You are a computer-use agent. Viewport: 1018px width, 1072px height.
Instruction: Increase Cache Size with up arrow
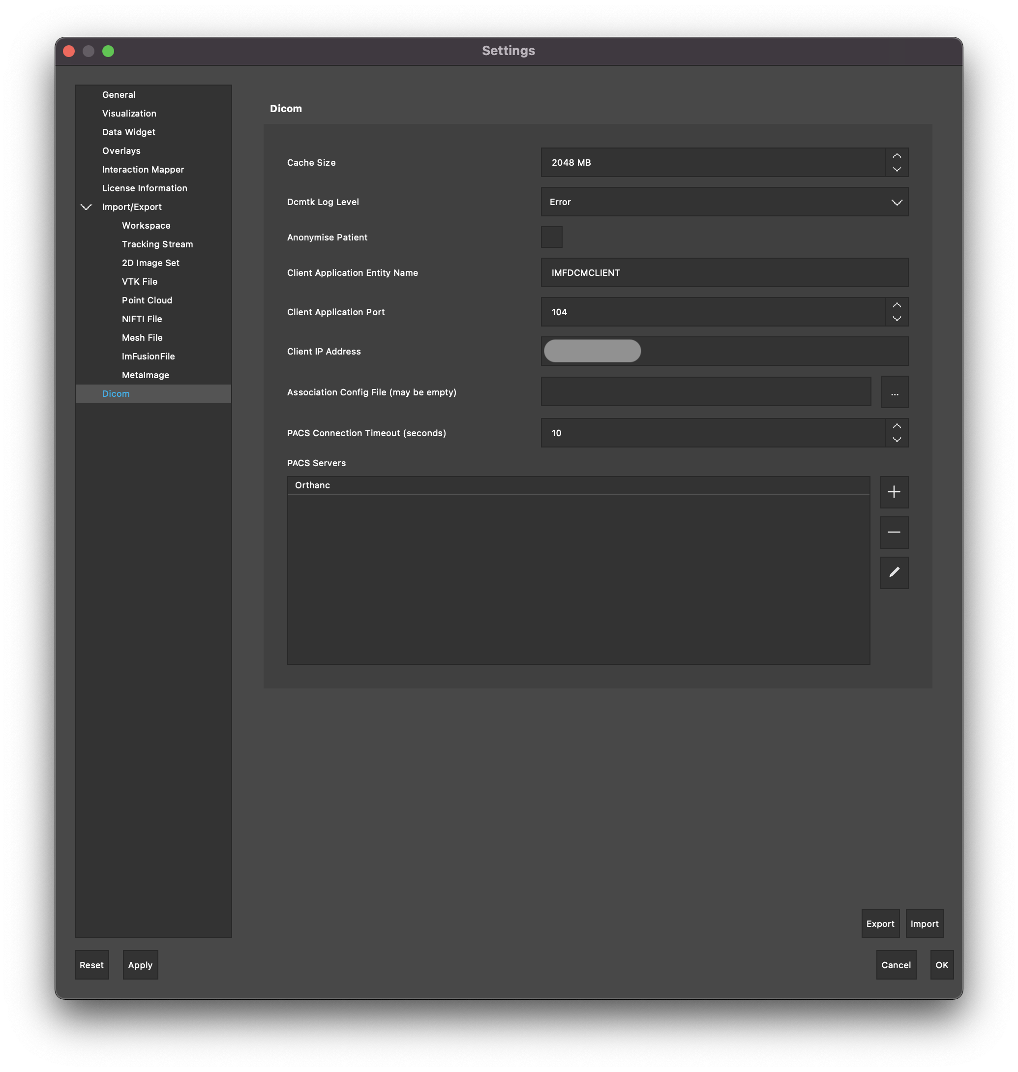[x=897, y=156]
